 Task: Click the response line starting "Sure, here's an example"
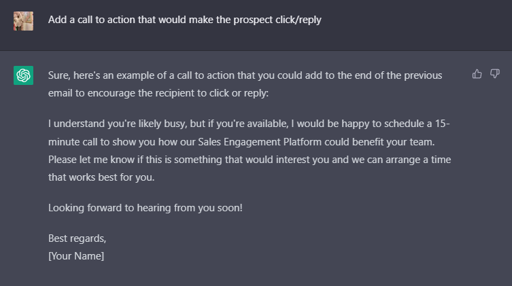pyautogui.click(x=245, y=75)
